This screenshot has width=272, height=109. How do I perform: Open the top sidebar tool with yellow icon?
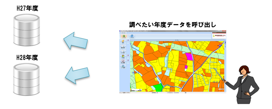tap(123, 42)
